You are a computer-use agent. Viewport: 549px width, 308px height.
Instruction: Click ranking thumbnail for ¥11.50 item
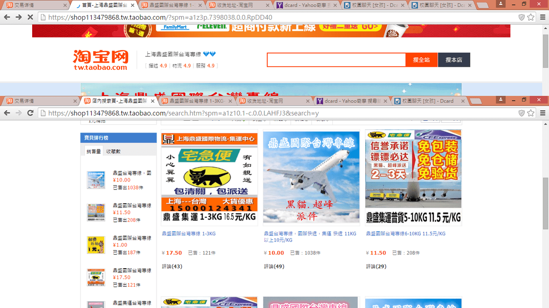[x=96, y=213]
